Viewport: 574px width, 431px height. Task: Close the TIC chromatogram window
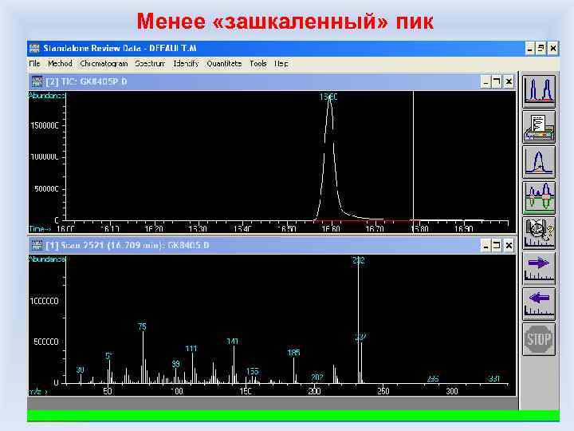pos(509,81)
